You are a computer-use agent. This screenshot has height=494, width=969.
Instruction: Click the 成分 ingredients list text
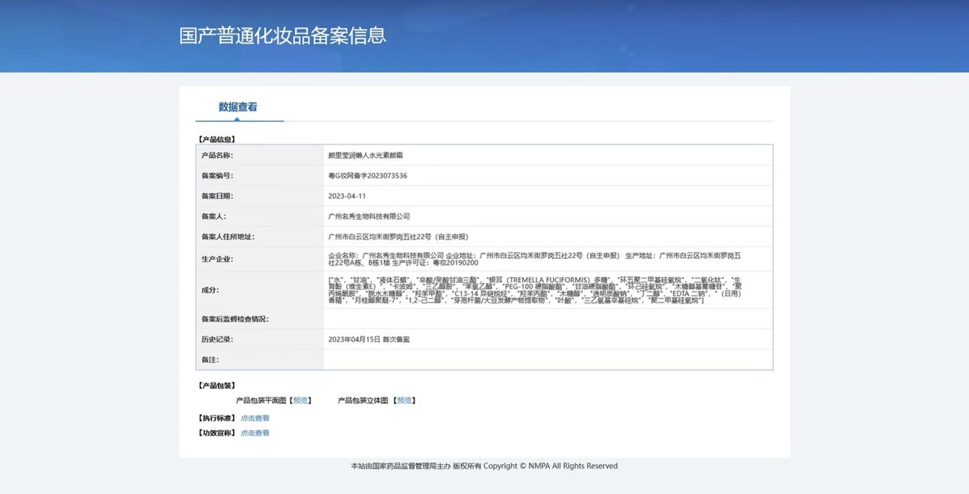[x=535, y=290]
